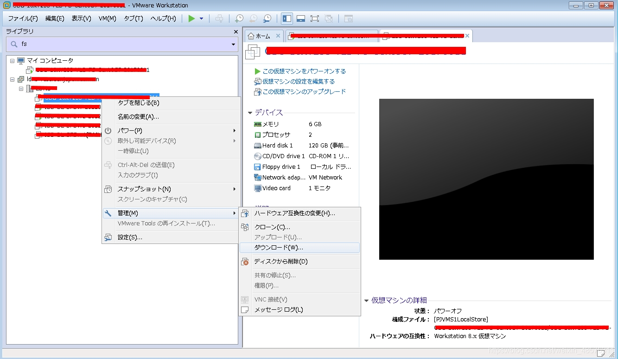The image size is (618, 359).
Task: Click the library search field containing fs
Action: [x=123, y=44]
